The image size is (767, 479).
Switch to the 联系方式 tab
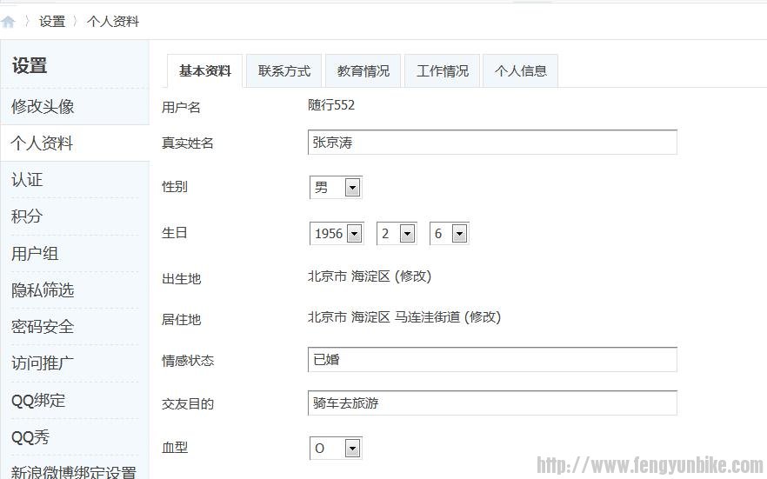[284, 71]
